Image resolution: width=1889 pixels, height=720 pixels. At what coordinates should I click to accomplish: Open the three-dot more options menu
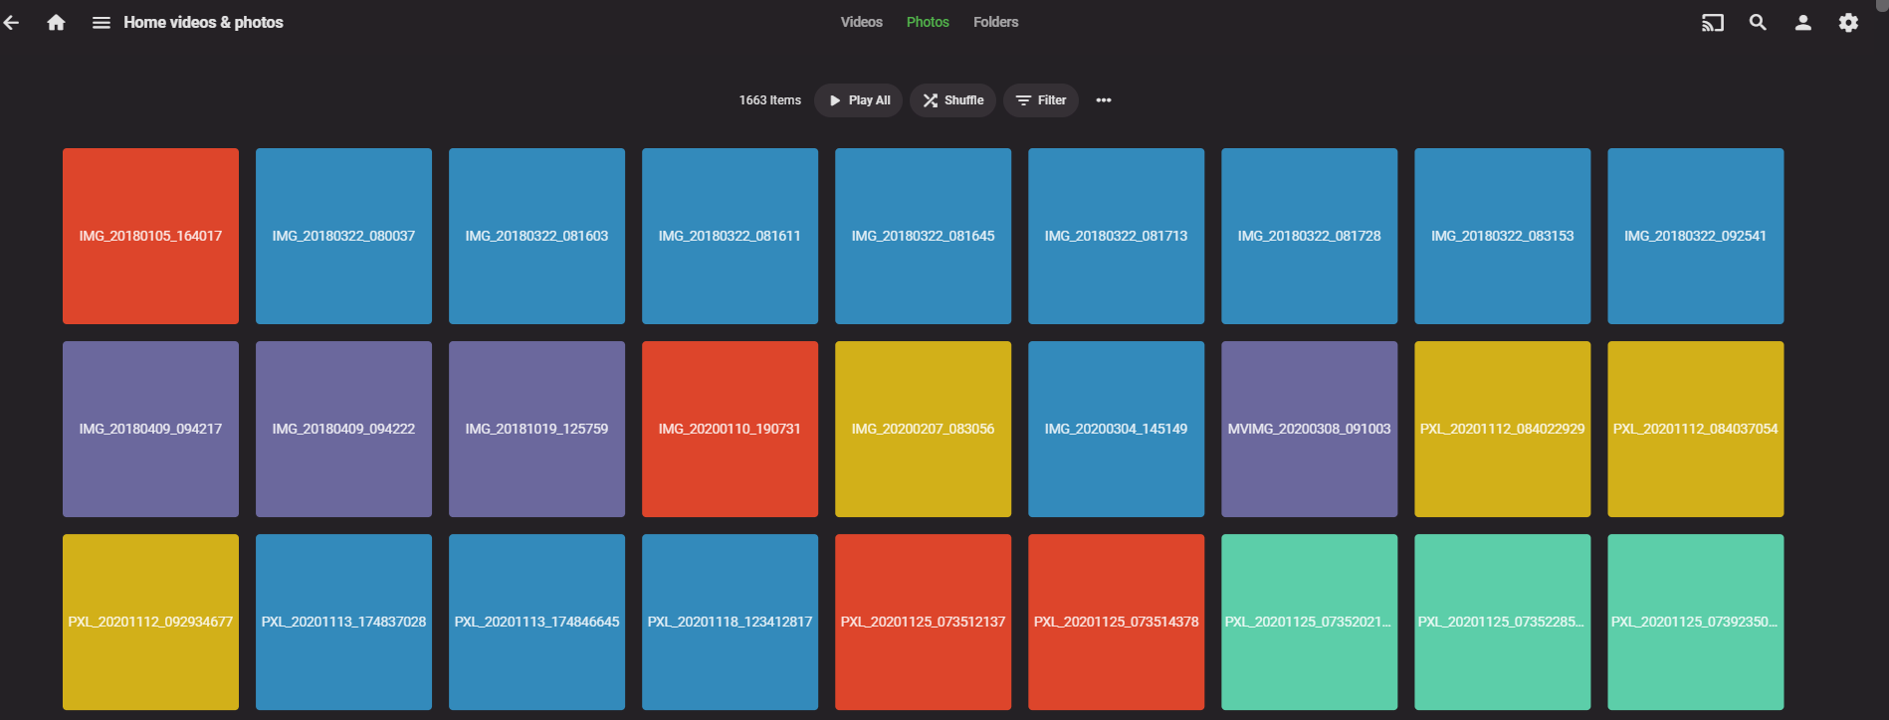(x=1103, y=100)
